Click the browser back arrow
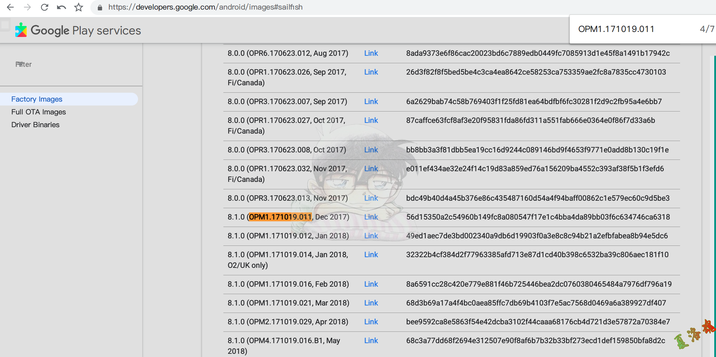The height and width of the screenshot is (357, 716). click(x=10, y=7)
